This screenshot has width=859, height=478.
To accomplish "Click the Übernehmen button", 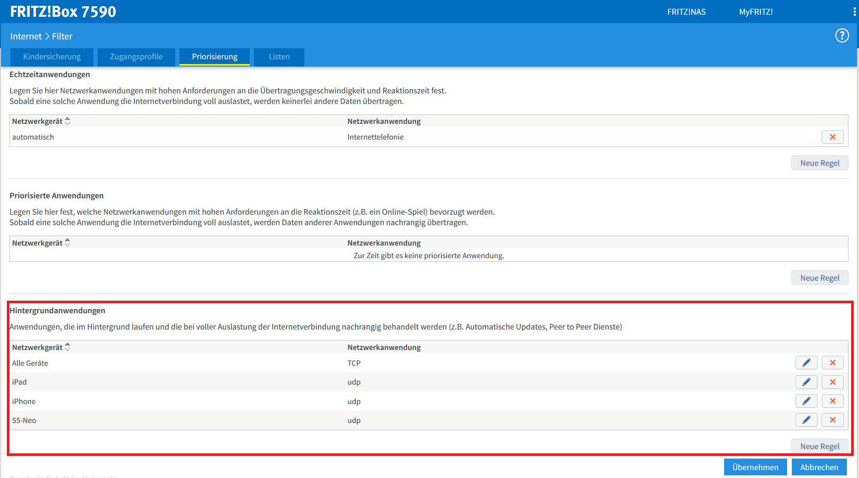I will (x=755, y=467).
